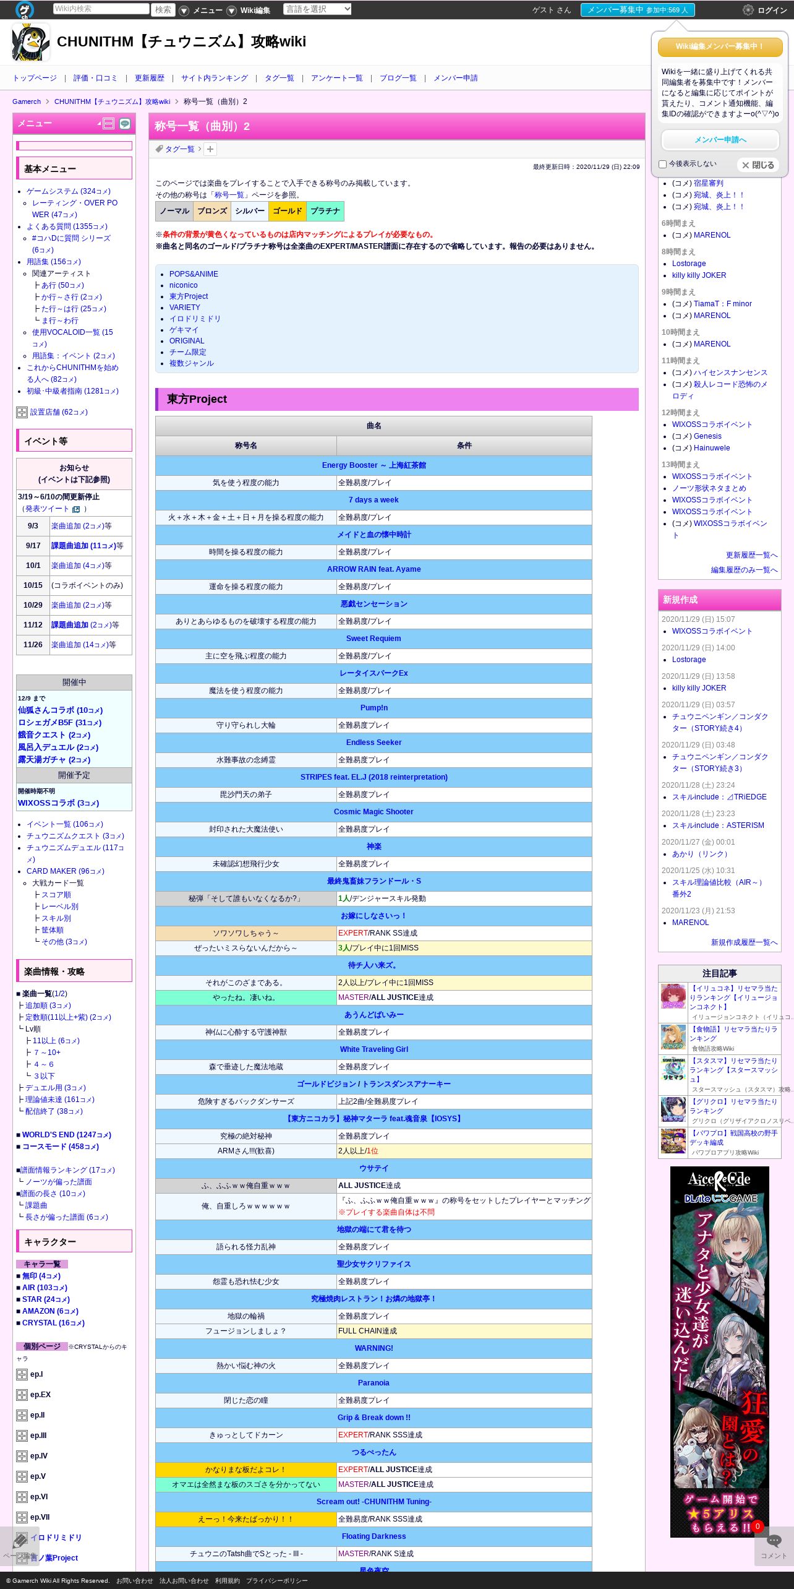Open the Wiki編集メンバー募集中！ gold banner
This screenshot has height=1589, width=794.
pyautogui.click(x=720, y=46)
